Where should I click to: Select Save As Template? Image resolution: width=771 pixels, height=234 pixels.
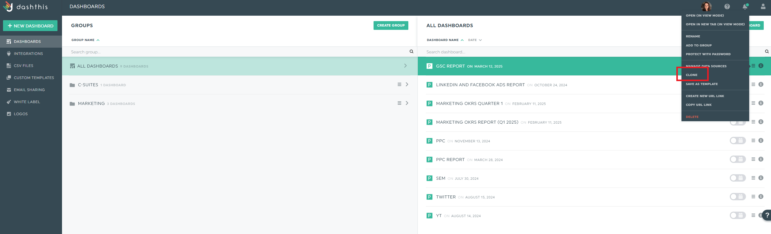[702, 84]
